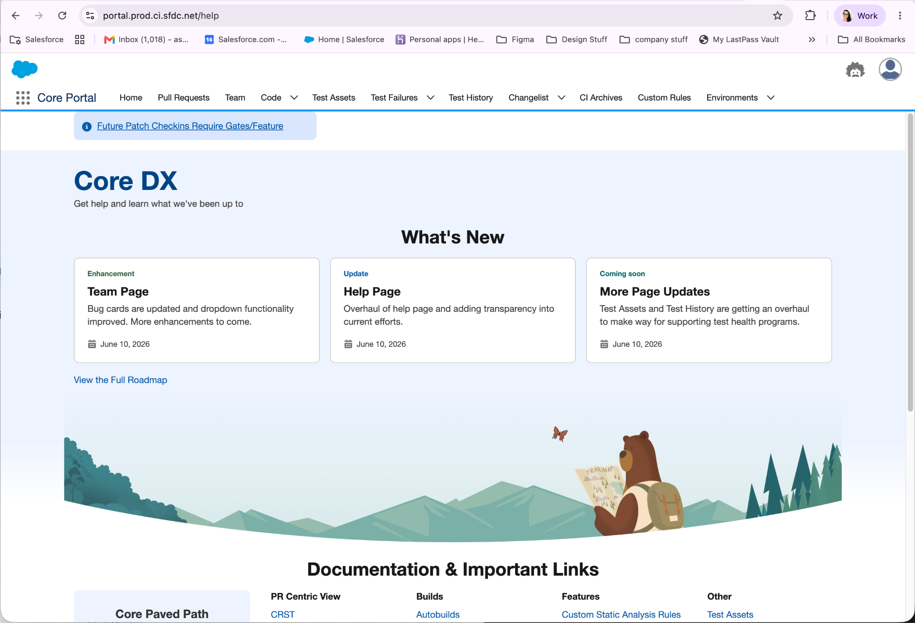Image resolution: width=915 pixels, height=623 pixels.
Task: Expand the Environments dropdown chevron
Action: click(771, 97)
